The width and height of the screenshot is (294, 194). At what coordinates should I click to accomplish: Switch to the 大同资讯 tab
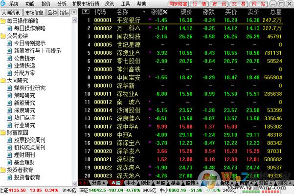[x=11, y=13]
